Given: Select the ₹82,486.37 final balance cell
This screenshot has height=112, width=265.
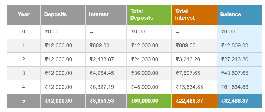Looking at the screenshot, I should click(x=239, y=101).
